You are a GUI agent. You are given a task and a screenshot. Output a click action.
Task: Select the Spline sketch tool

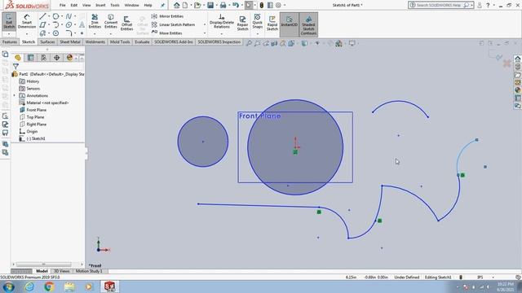coord(69,16)
